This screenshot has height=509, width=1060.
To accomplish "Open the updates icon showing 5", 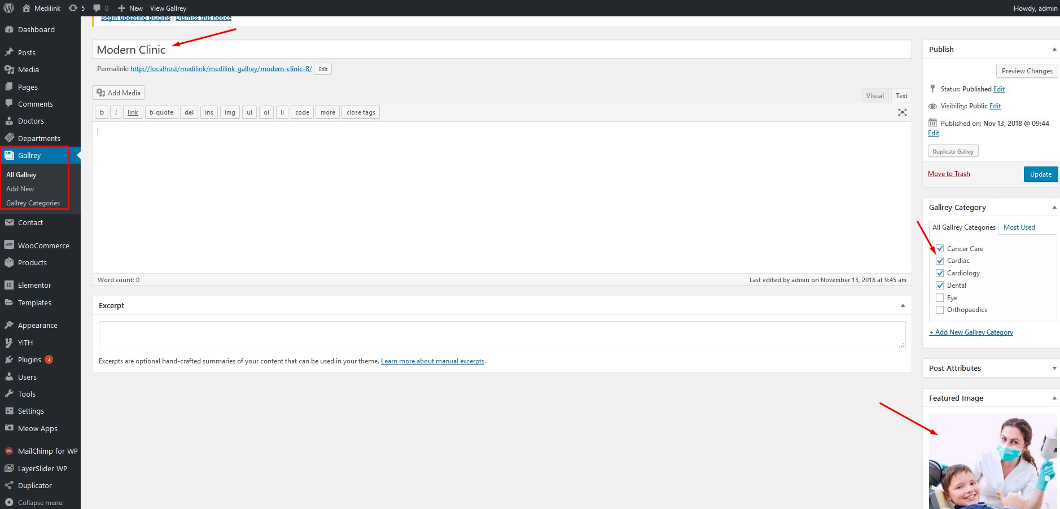I will pos(73,8).
